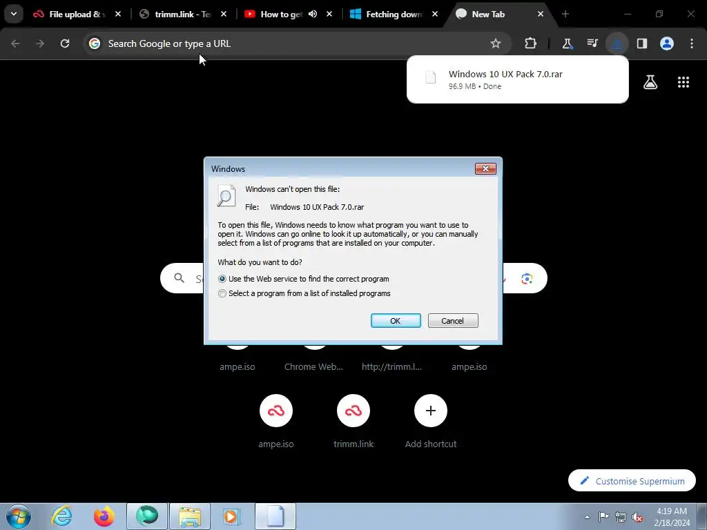Reload the current page
The width and height of the screenshot is (707, 530).
tap(65, 43)
